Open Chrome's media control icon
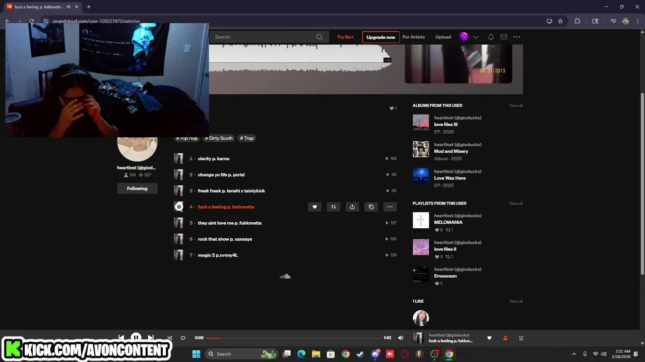Screen dimensions: 645x362 [613, 21]
